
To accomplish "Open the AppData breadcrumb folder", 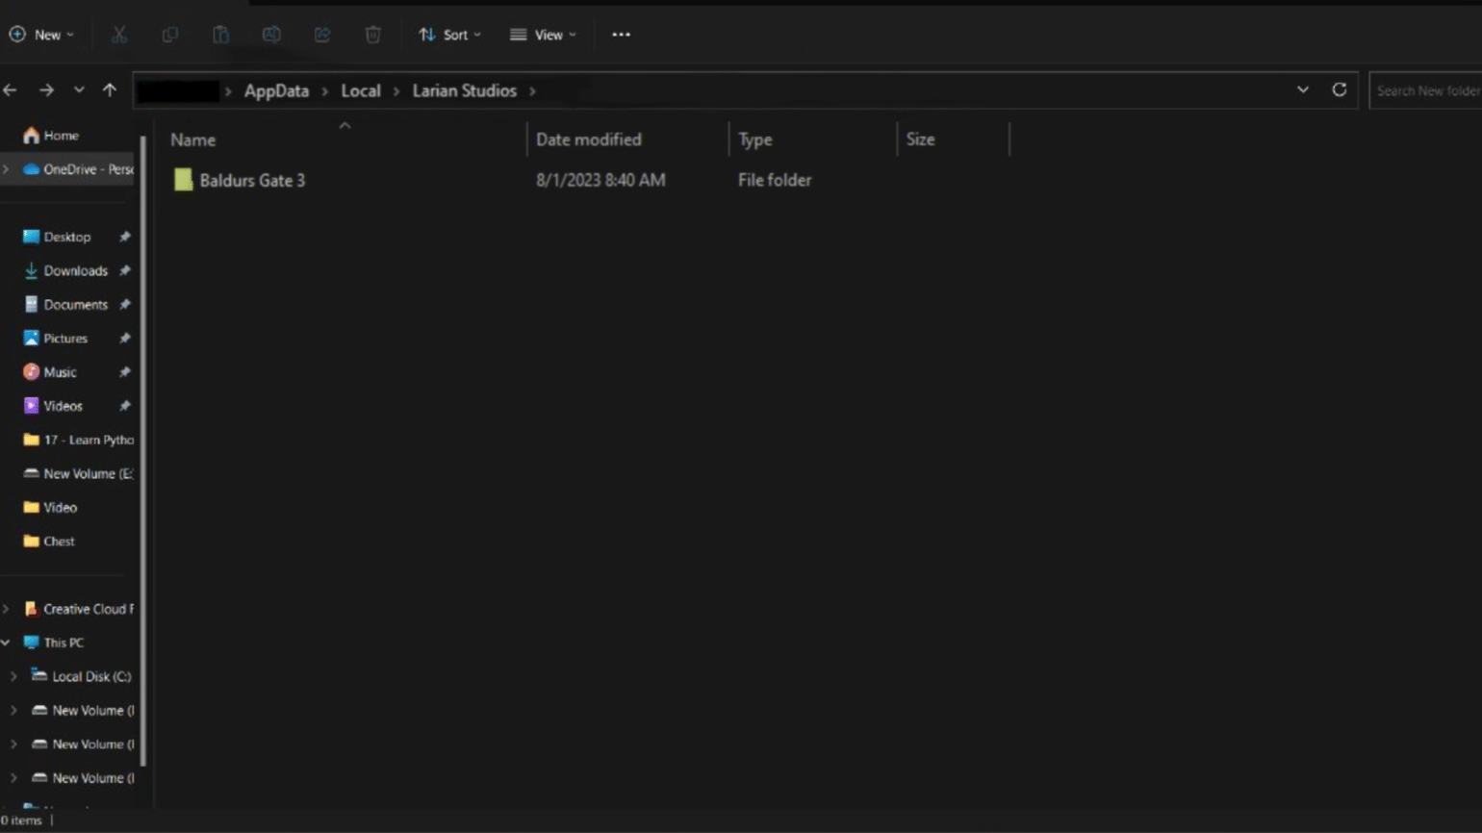I will [276, 89].
